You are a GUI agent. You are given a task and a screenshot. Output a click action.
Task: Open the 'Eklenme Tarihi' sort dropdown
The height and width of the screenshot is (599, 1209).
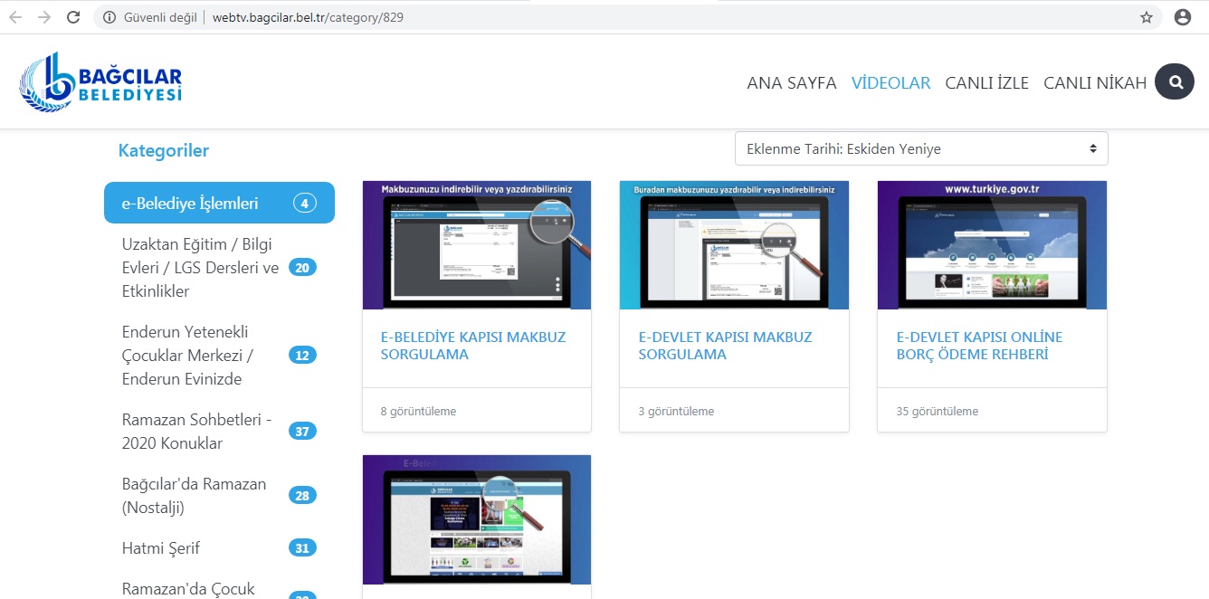tap(920, 148)
